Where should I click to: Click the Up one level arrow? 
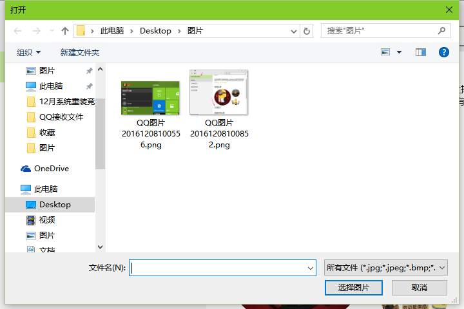coord(64,30)
